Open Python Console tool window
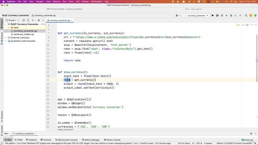 (112, 140)
